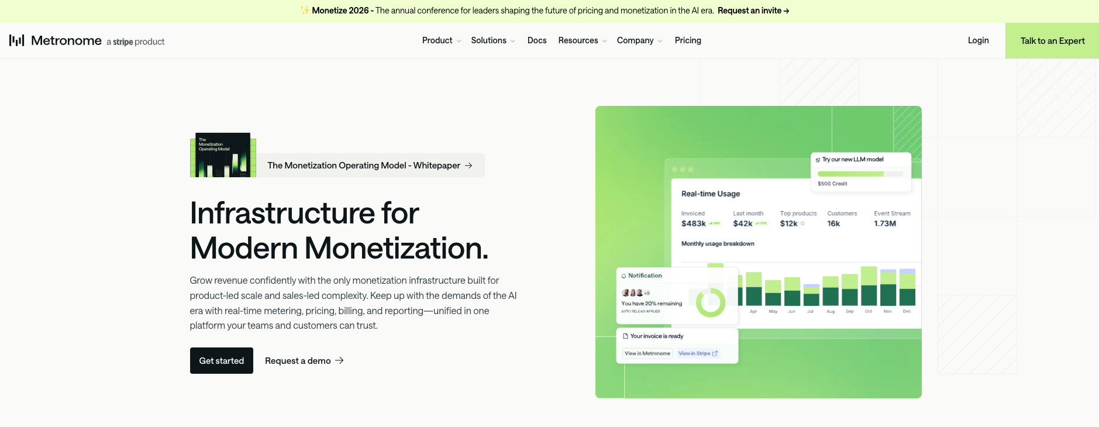Click the avatar group in the Notification card
Image resolution: width=1099 pixels, height=427 pixels.
click(635, 292)
